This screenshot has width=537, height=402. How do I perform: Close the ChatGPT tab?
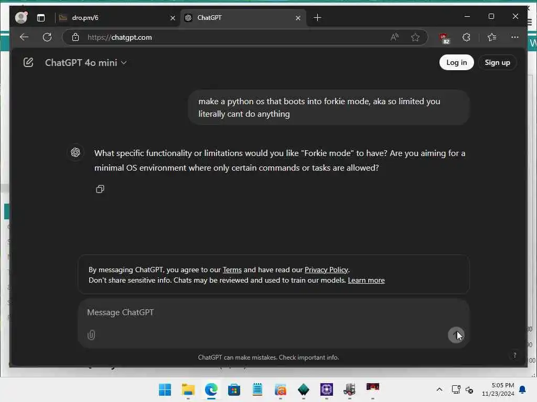click(298, 18)
